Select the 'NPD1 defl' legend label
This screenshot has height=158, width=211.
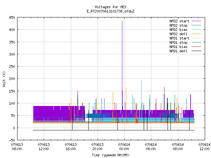click(178, 51)
